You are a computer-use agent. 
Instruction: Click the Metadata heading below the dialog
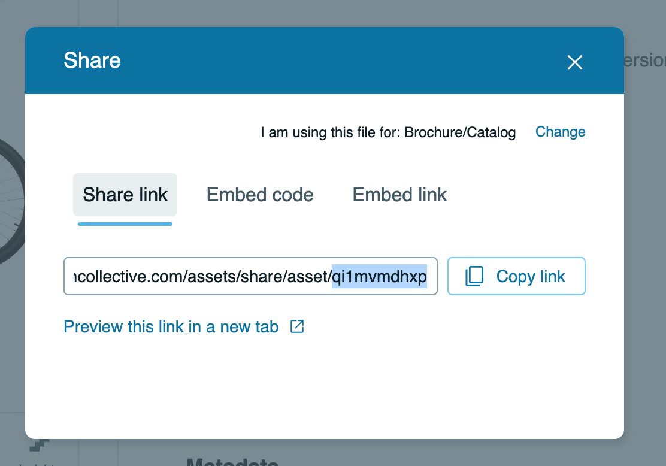[x=232, y=462]
